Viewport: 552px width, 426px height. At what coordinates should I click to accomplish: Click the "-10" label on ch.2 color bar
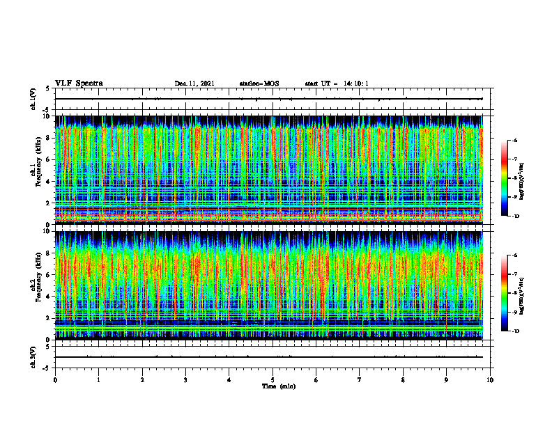[515, 331]
